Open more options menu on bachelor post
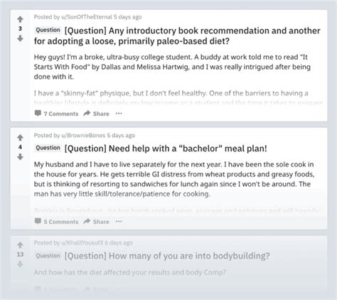337x300 pixels. [119, 221]
